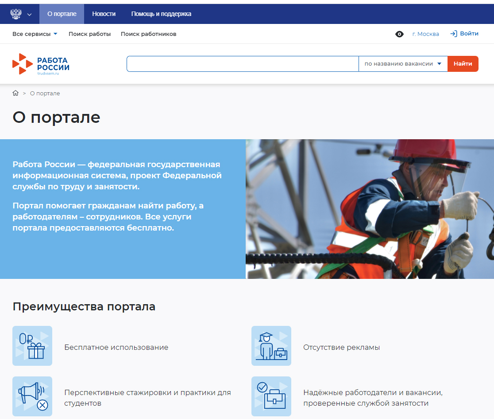The width and height of the screenshot is (494, 419).
Task: Click the paragraph starting Портал помогает гражданам
Action: coord(108,217)
